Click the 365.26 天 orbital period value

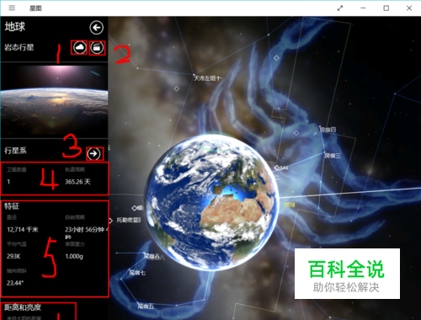[77, 182]
